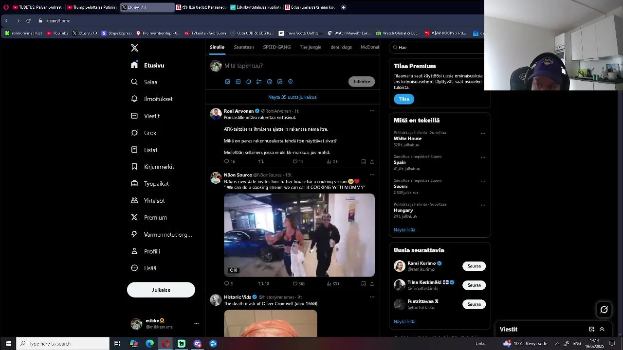Open Kirjanmerkit bookmarks
The width and height of the screenshot is (623, 350).
[x=153, y=167]
